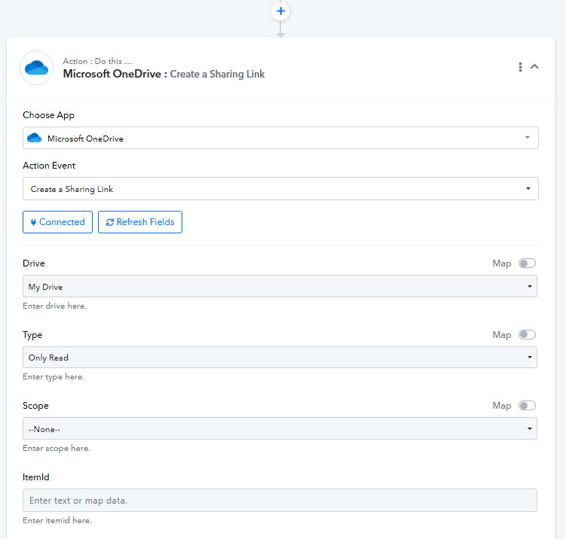Open the Type dropdown showing Only Read
This screenshot has height=539, width=566.
[x=280, y=358]
